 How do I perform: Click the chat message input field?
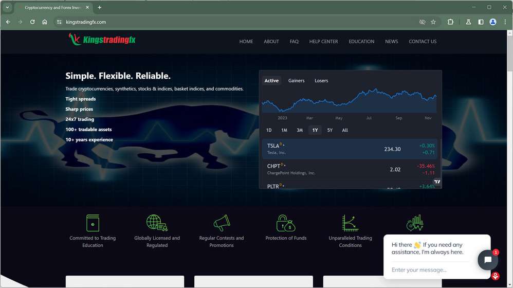click(430, 269)
